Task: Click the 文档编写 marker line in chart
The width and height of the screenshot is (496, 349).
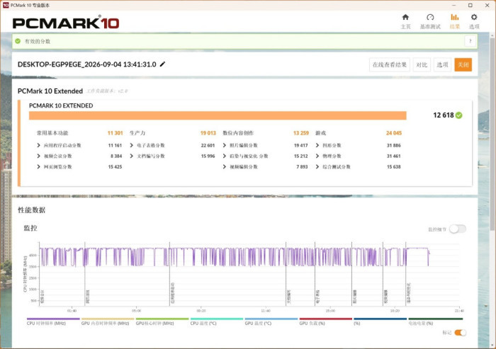Action: coord(286,274)
